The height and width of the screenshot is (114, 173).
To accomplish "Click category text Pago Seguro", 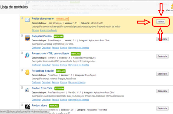I will tap(91, 75).
